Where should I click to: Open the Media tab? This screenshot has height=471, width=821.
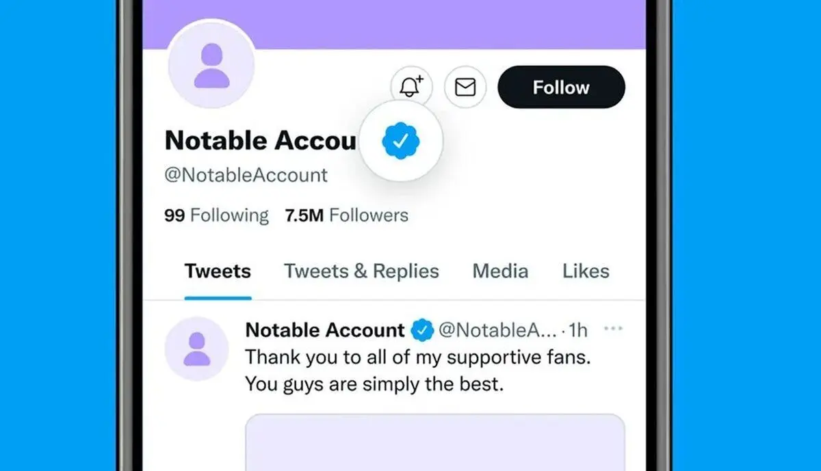coord(500,271)
